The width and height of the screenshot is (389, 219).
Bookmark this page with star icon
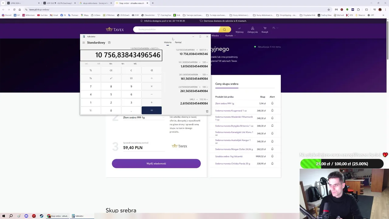(329, 9)
